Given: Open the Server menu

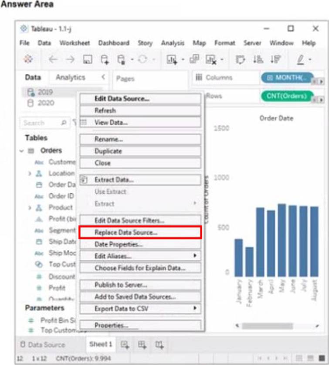Looking at the screenshot, I should tap(252, 43).
